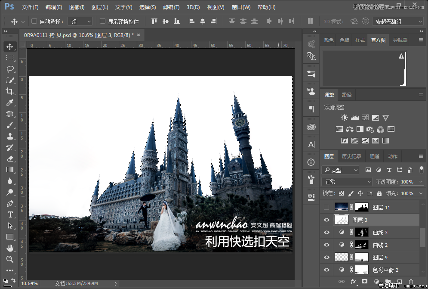
Task: Select the Zoom tool
Action: tap(10, 259)
